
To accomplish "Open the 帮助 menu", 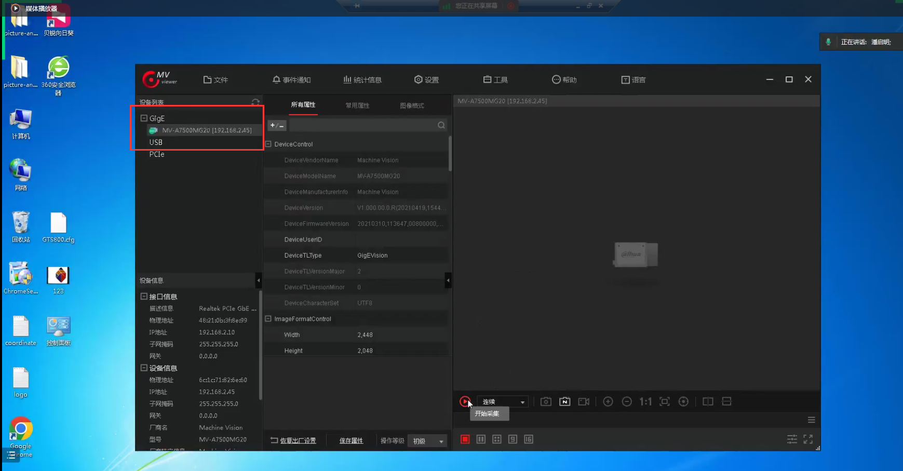I will [x=564, y=79].
